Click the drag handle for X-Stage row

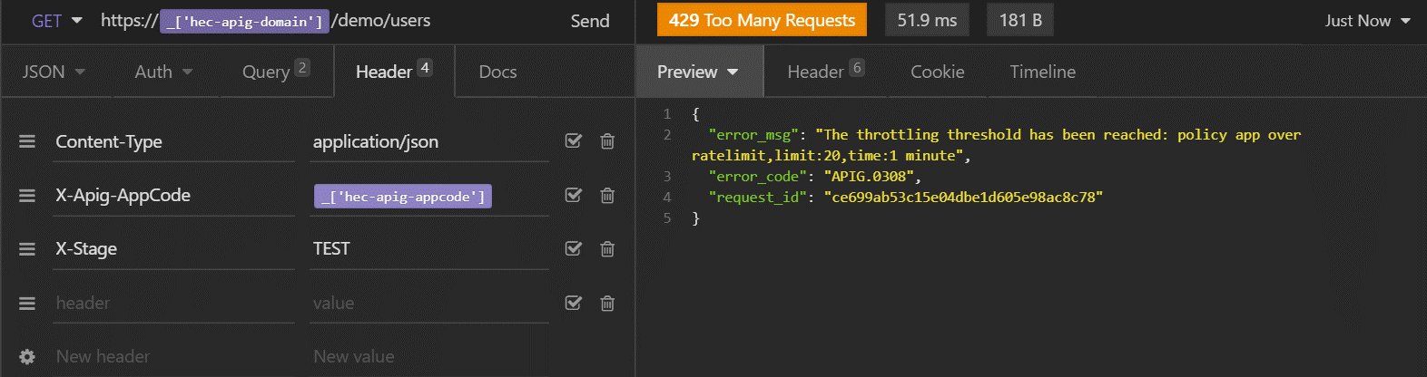click(x=27, y=249)
